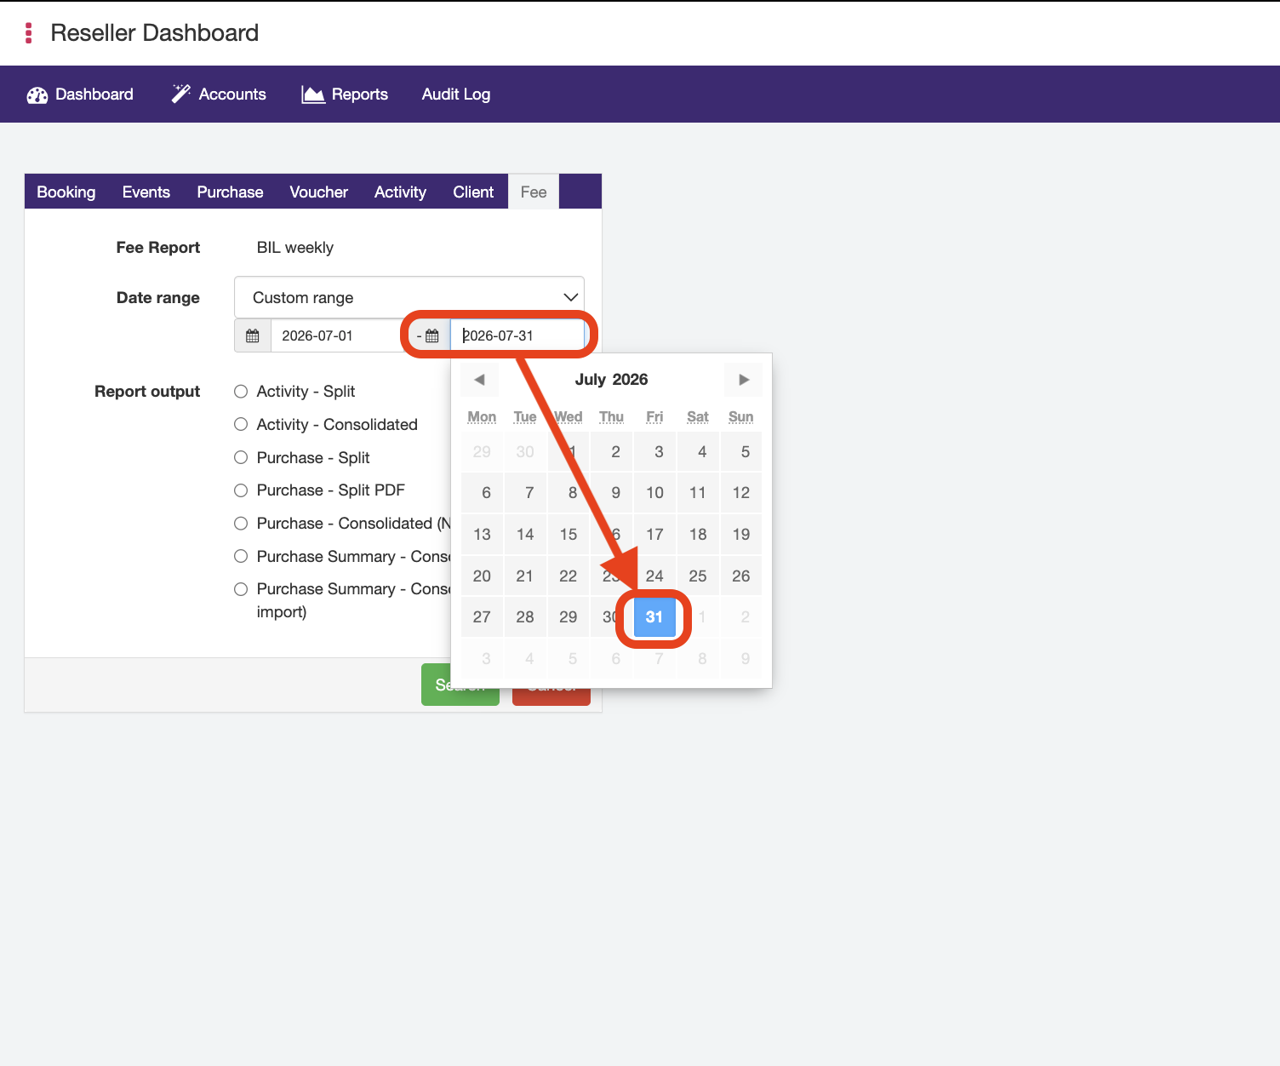Click the BIL weekly fee report text
1280x1066 pixels.
point(295,248)
